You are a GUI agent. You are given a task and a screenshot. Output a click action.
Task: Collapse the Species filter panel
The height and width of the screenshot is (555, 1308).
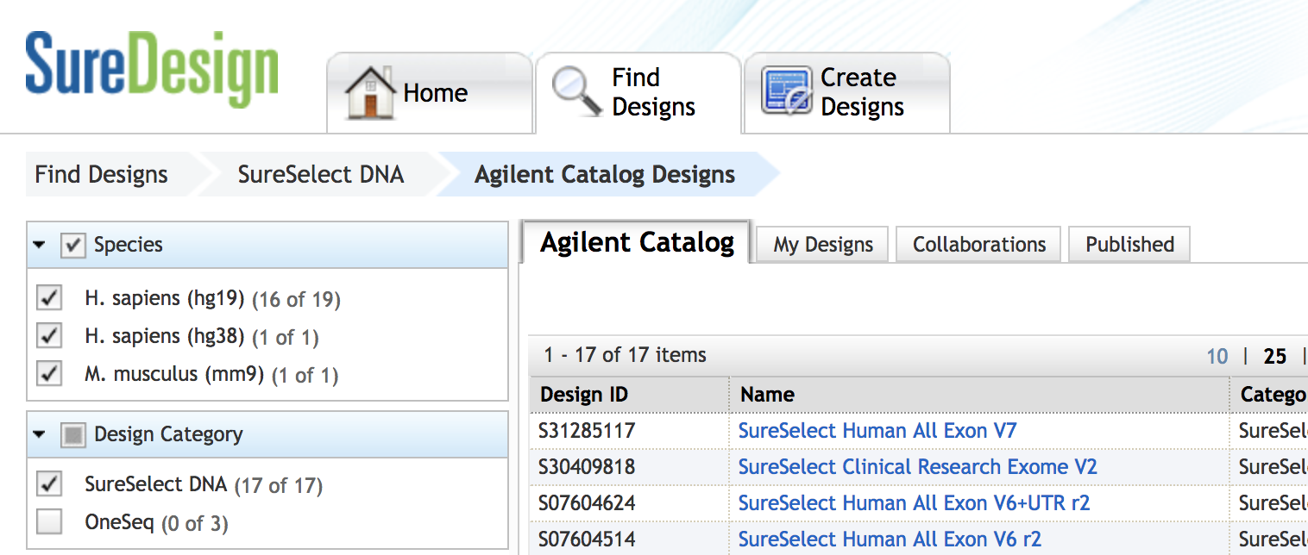click(39, 245)
